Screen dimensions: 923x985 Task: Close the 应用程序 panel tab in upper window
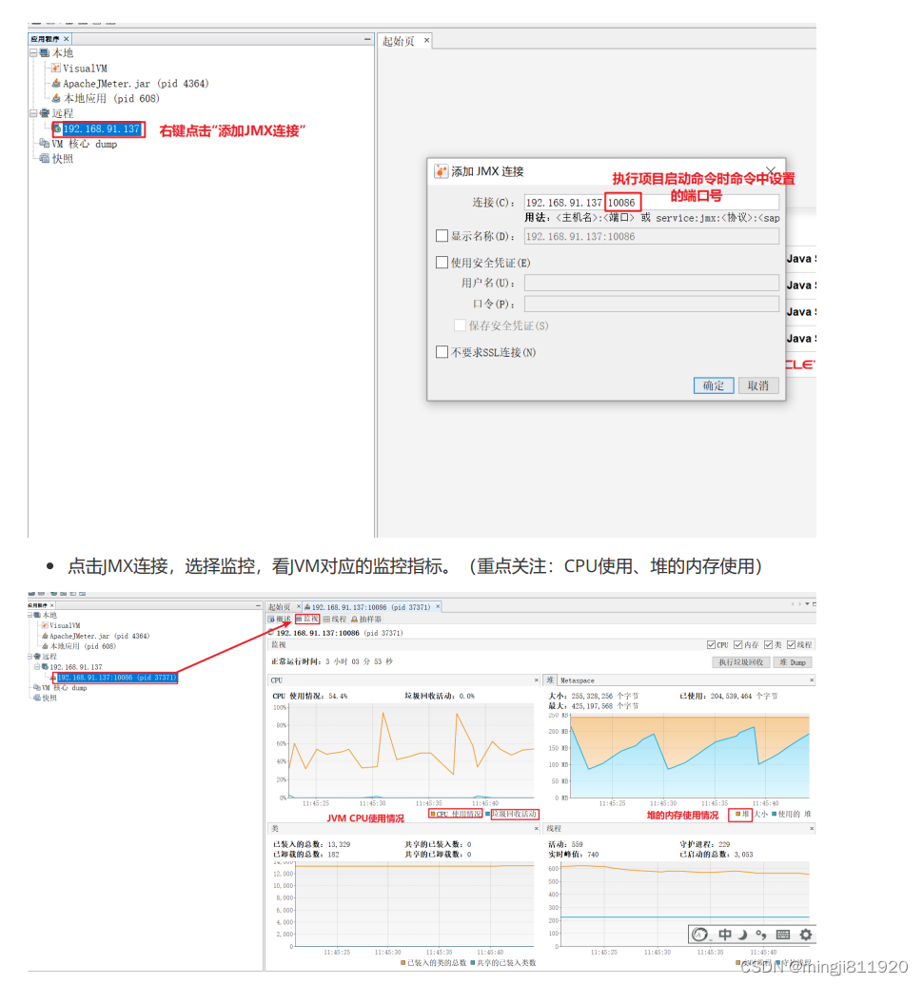tap(66, 39)
